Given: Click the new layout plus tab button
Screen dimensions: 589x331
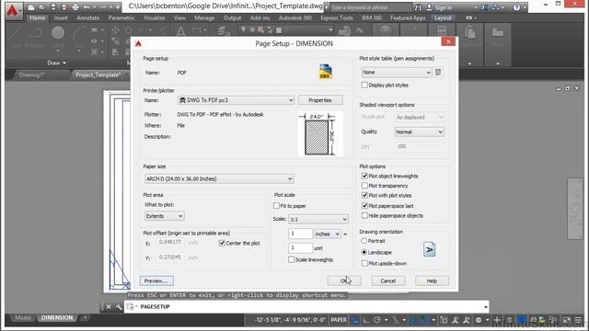Looking at the screenshot, I should [x=85, y=317].
